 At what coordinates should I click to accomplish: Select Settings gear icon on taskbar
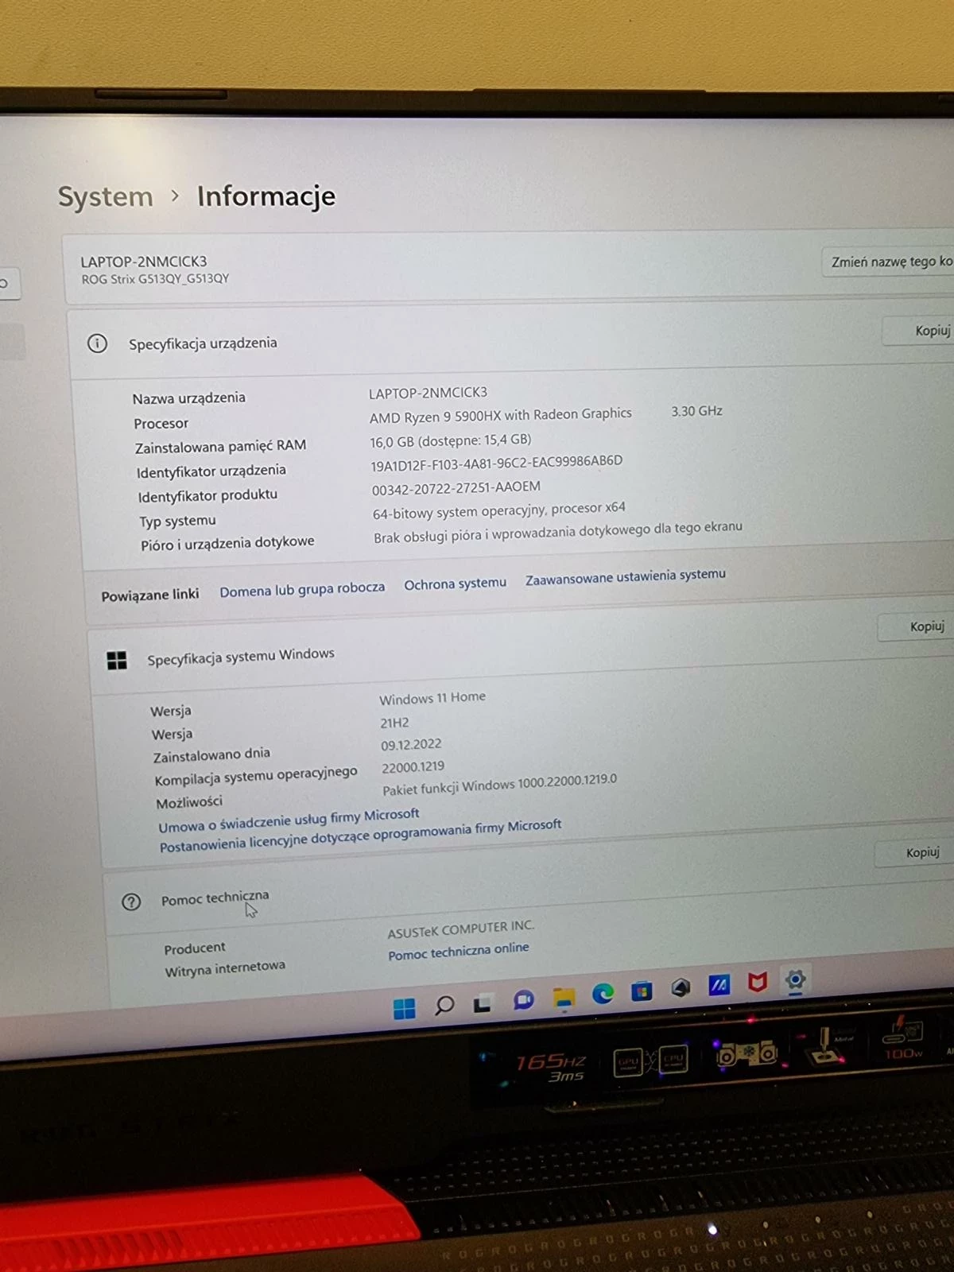pos(795,979)
